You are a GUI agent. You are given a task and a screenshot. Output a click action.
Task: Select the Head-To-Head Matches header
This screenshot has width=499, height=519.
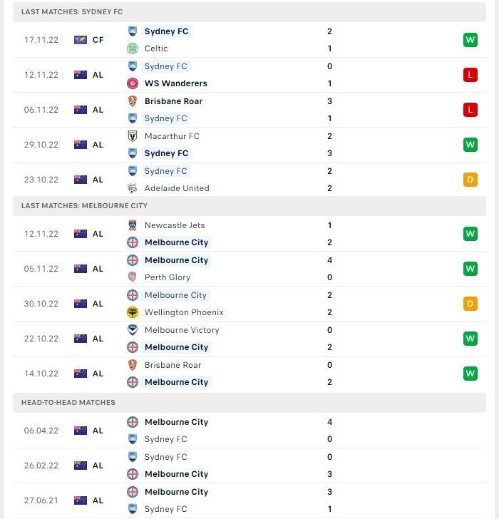click(x=249, y=403)
